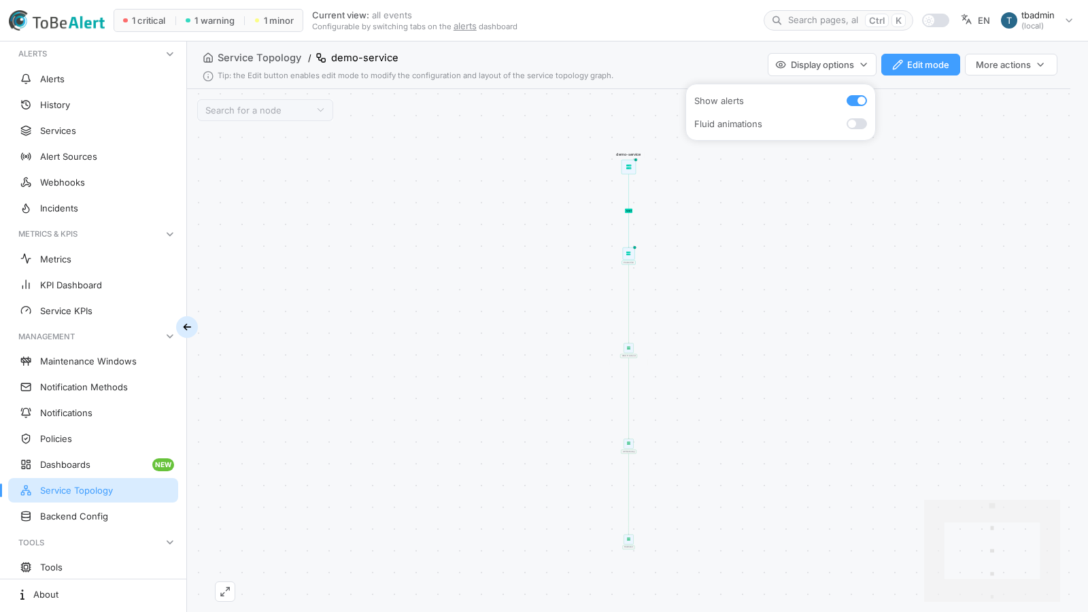Viewport: 1088px width, 612px height.
Task: Collapse sidebar with the left arrow button
Action: point(187,327)
